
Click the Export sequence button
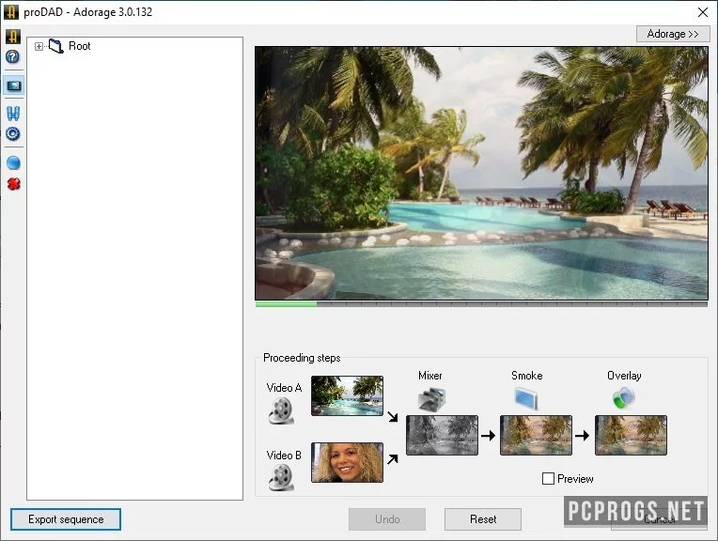pyautogui.click(x=66, y=519)
